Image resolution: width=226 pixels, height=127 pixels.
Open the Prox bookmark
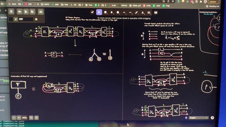tap(89, 5)
